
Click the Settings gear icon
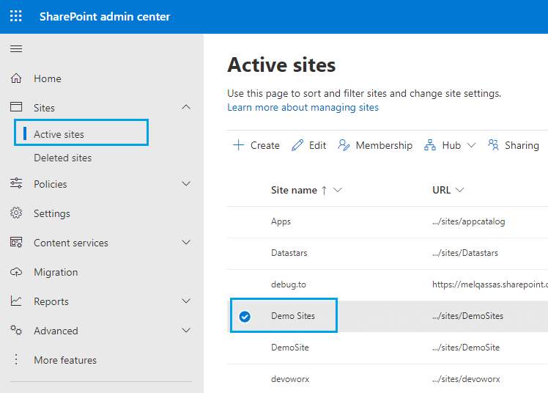[x=16, y=213]
